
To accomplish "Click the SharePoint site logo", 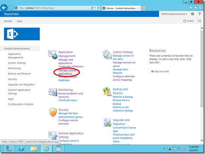I will click(x=22, y=34).
